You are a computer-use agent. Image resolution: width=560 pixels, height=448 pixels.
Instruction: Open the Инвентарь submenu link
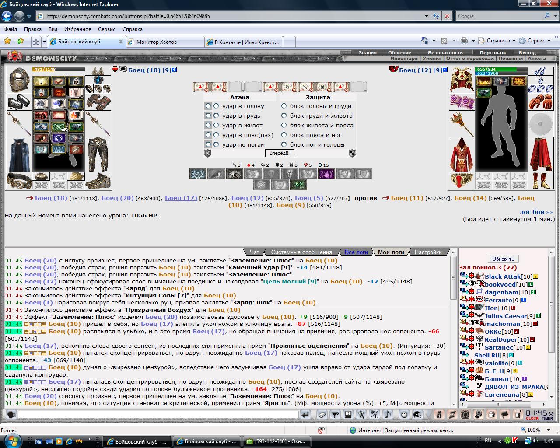pyautogui.click(x=404, y=58)
